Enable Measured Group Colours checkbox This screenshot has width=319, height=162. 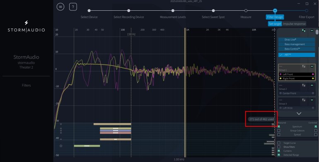click(x=279, y=131)
